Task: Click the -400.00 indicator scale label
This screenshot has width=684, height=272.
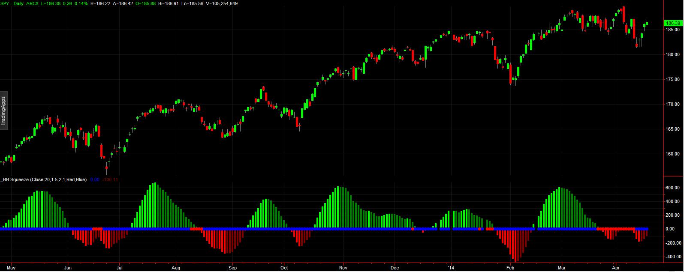Action: tap(672, 257)
